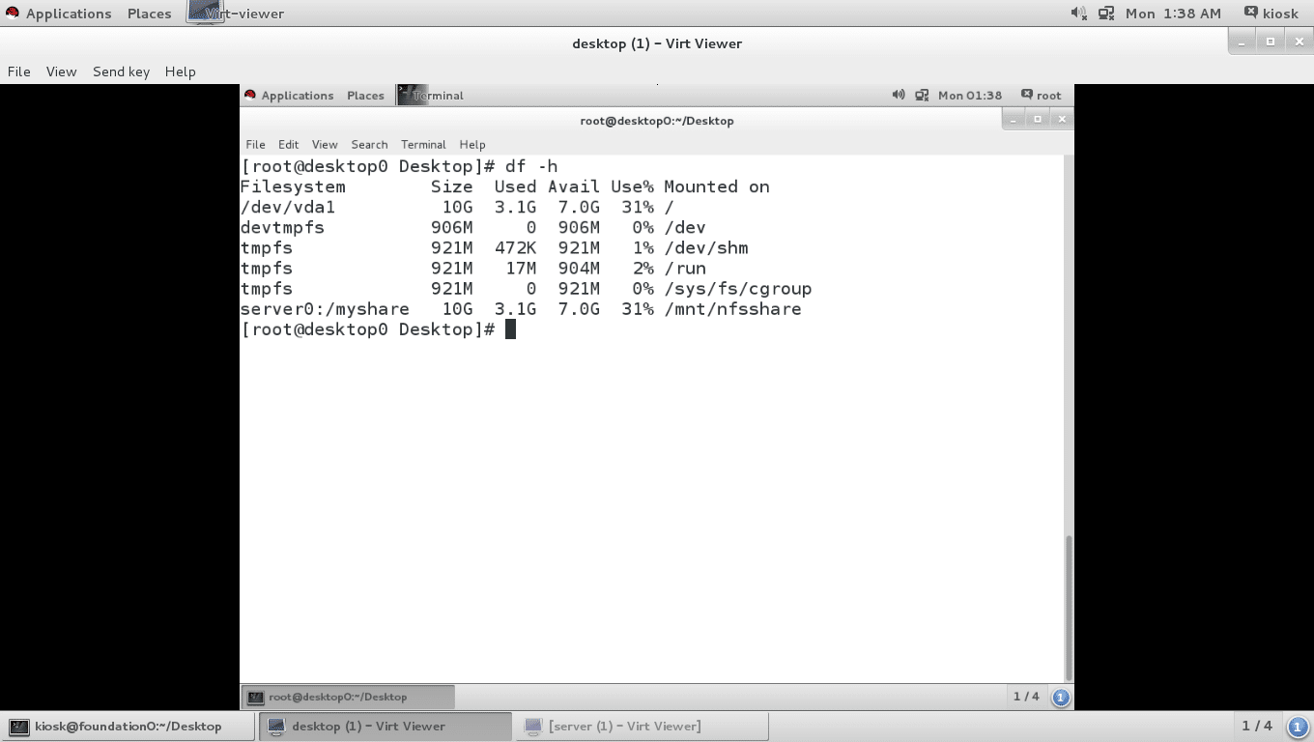Open the terminal Search menu
The width and height of the screenshot is (1314, 742).
pyautogui.click(x=369, y=144)
